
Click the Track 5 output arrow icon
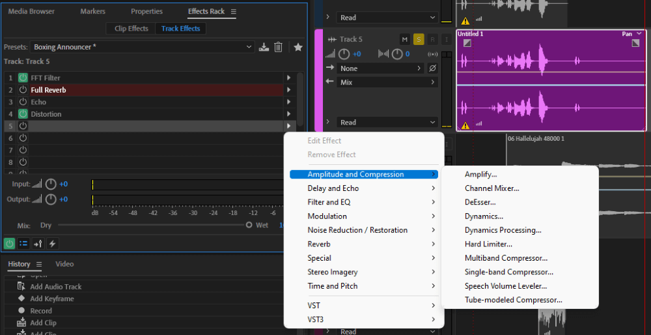point(330,81)
